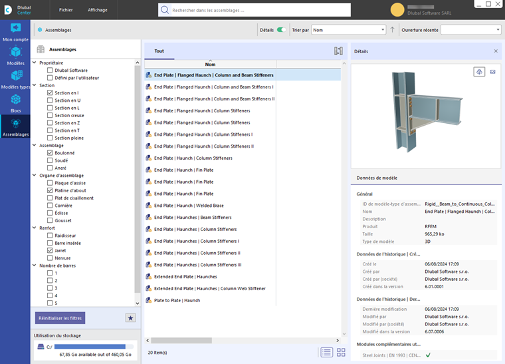
Task: Open the Fichier menu
Action: tap(66, 10)
